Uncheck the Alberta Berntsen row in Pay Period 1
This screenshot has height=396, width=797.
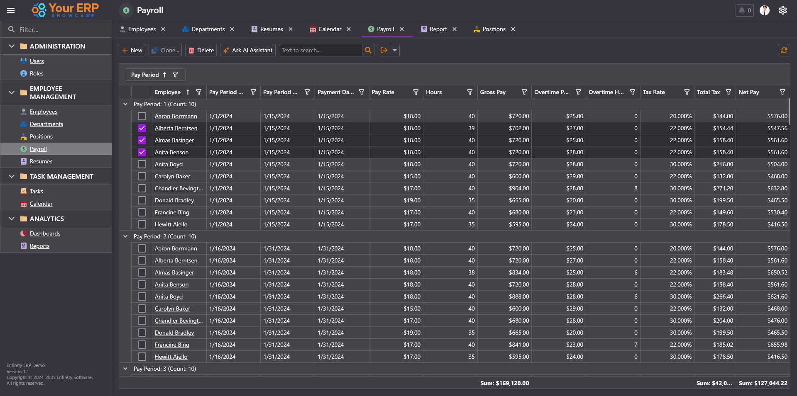click(x=142, y=128)
